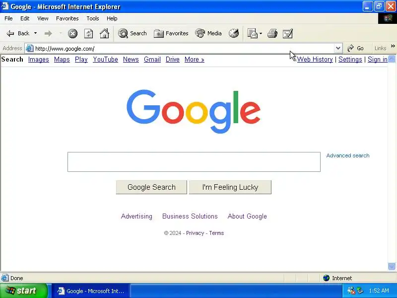The image size is (397, 298).
Task: Open Google Settings link
Action: pyautogui.click(x=350, y=59)
